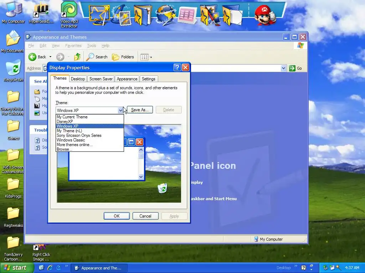
Task: Click Appearance and Themes taskbar button
Action: [99, 268]
